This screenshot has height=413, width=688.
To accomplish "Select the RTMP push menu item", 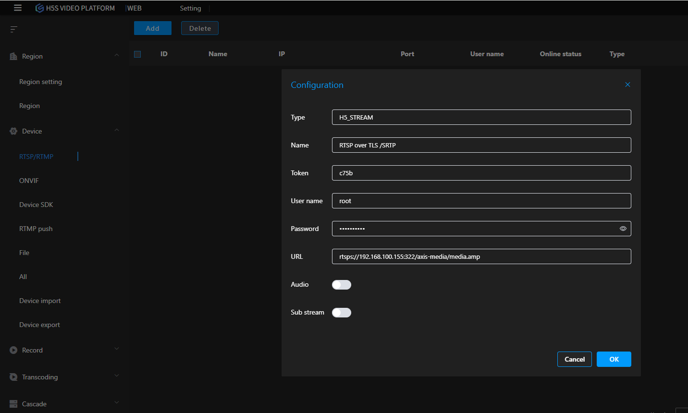I will point(36,229).
